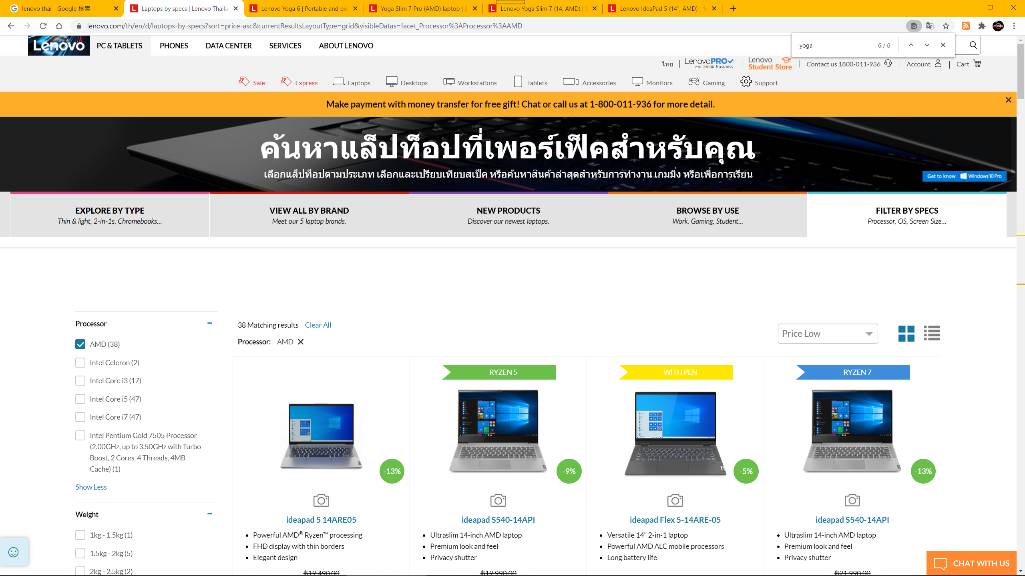This screenshot has width=1025, height=576.
Task: Open camera icon under ideapad 5 14ARE05
Action: click(x=321, y=500)
